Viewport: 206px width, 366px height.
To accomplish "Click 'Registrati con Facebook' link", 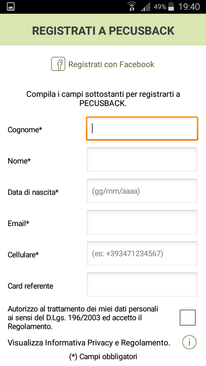I will (x=111, y=64).
